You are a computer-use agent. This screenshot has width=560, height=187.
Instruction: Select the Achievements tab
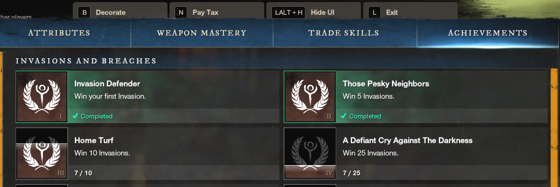click(x=488, y=33)
